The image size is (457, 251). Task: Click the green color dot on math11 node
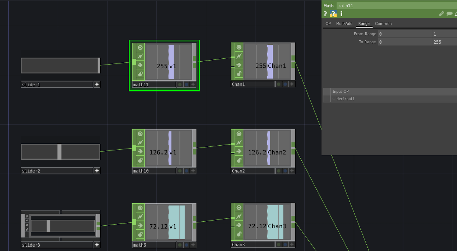tap(180, 84)
